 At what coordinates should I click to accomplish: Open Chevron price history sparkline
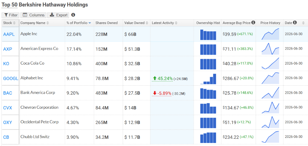(270, 108)
